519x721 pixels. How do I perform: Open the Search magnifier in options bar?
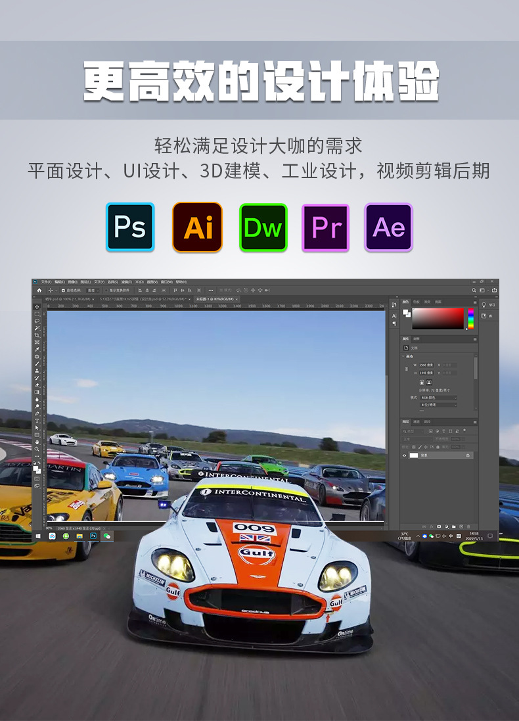(x=474, y=290)
